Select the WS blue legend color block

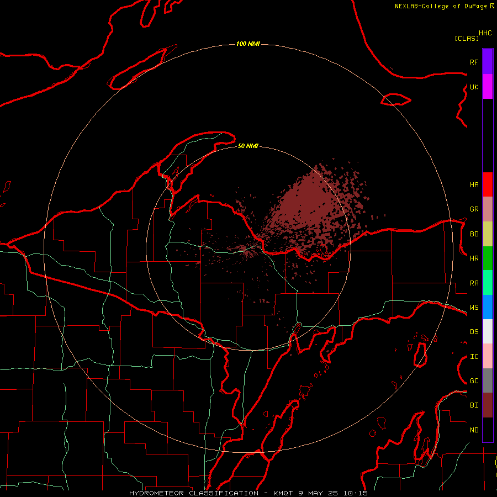coord(488,307)
